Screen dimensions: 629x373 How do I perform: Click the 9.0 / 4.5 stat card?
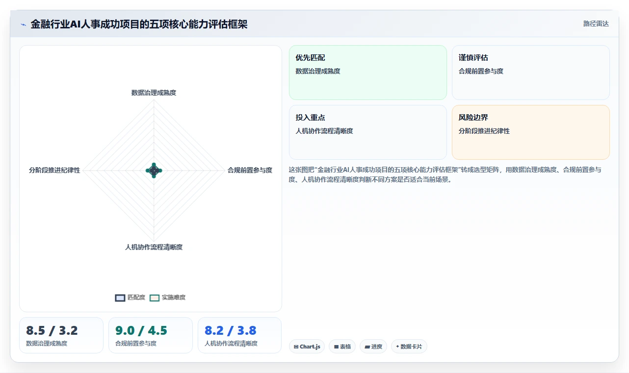coord(151,335)
